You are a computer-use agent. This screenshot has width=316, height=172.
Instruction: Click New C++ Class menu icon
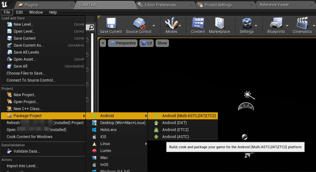pos(10,109)
